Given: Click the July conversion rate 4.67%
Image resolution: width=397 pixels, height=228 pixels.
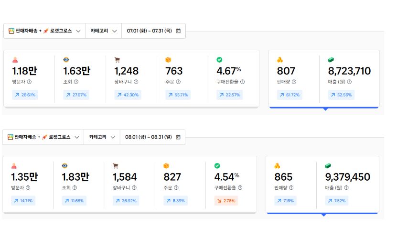Looking at the screenshot, I should (229, 71).
